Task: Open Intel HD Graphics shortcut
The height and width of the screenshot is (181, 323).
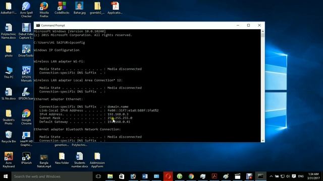Action: (26, 139)
